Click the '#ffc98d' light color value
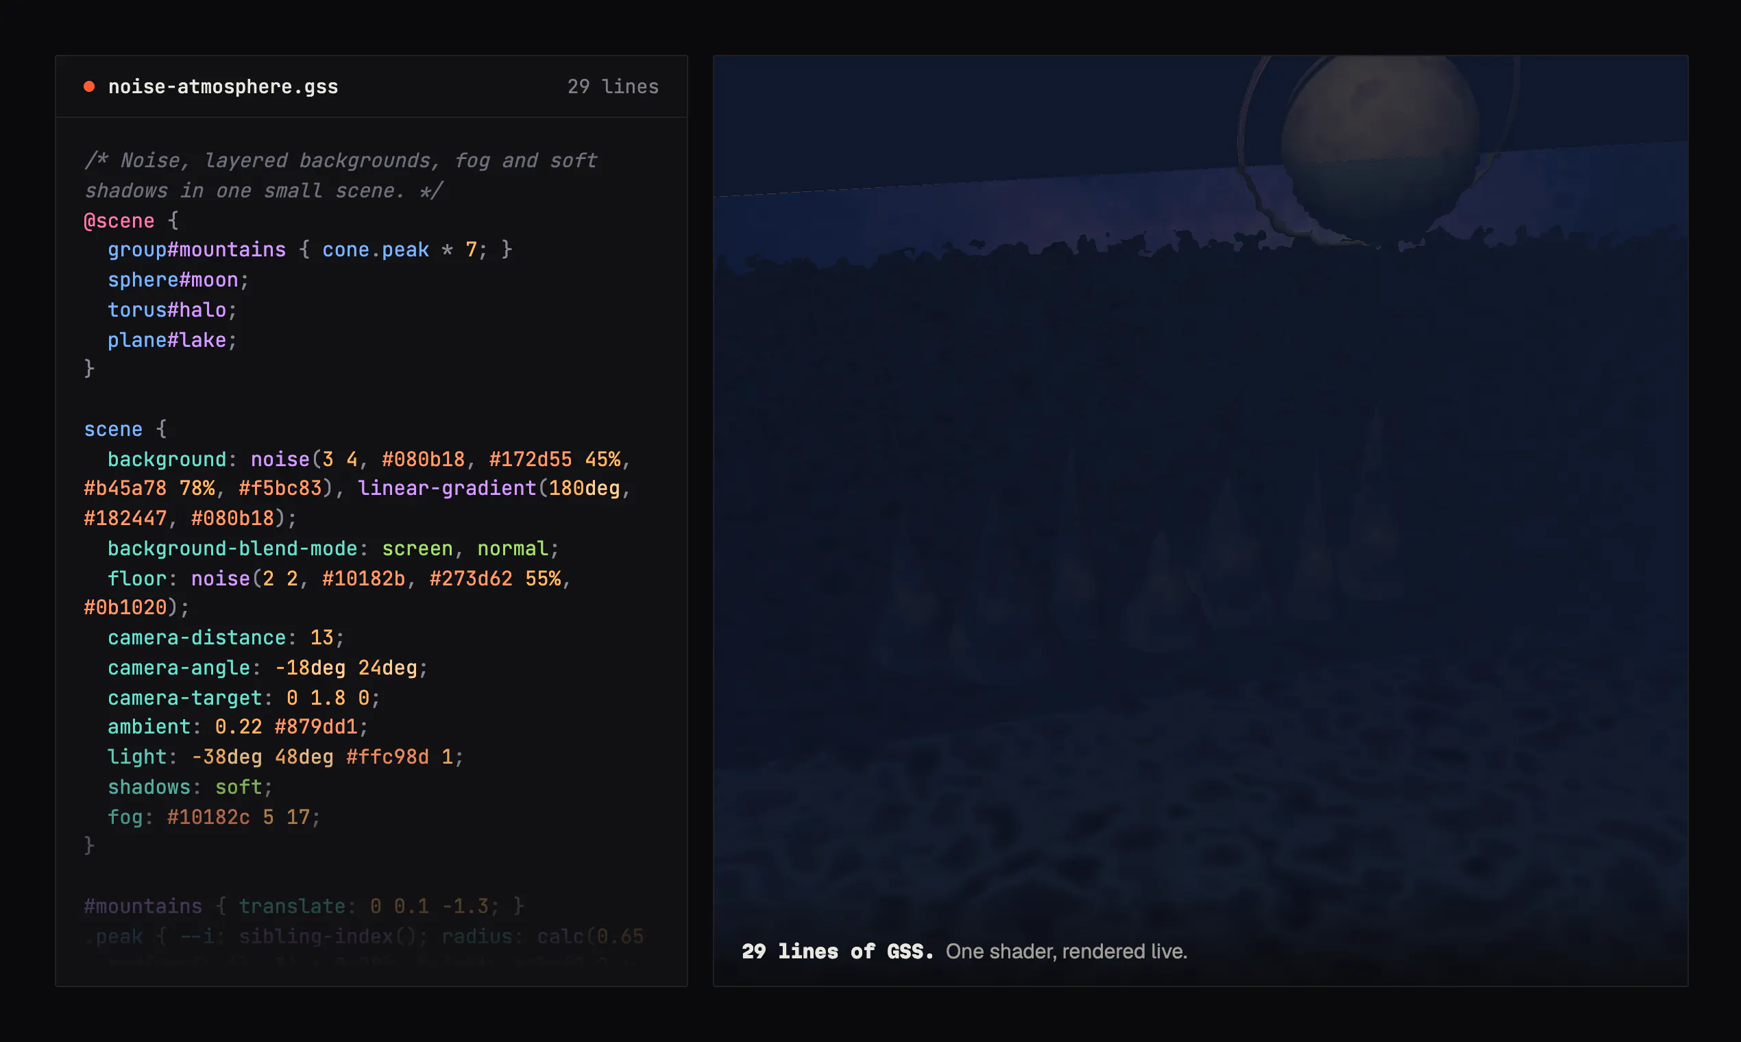This screenshot has width=1741, height=1042. click(x=387, y=757)
